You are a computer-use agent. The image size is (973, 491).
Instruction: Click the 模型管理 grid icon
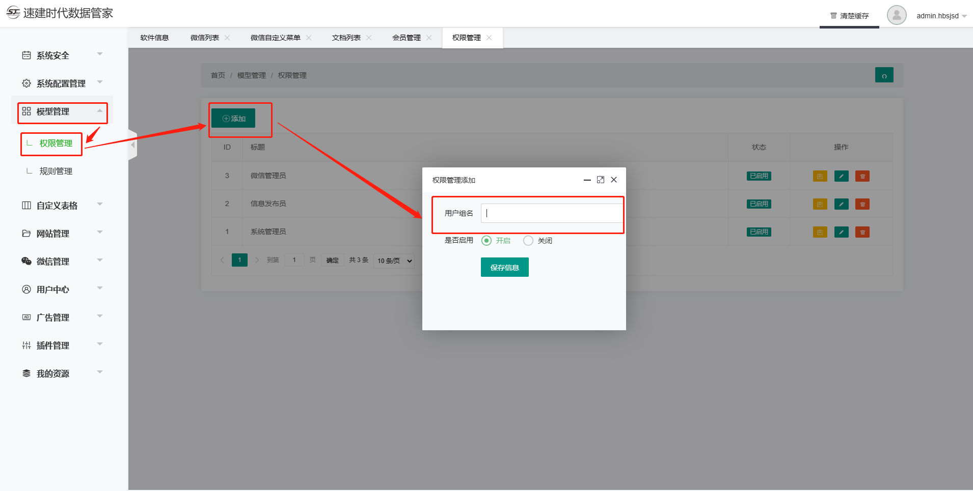point(26,111)
